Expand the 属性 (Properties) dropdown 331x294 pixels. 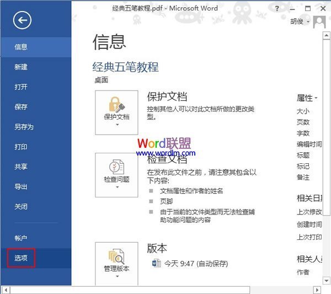[x=307, y=98]
